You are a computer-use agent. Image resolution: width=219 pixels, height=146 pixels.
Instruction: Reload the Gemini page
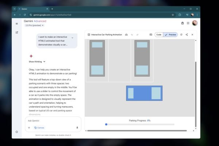pos(25,15)
